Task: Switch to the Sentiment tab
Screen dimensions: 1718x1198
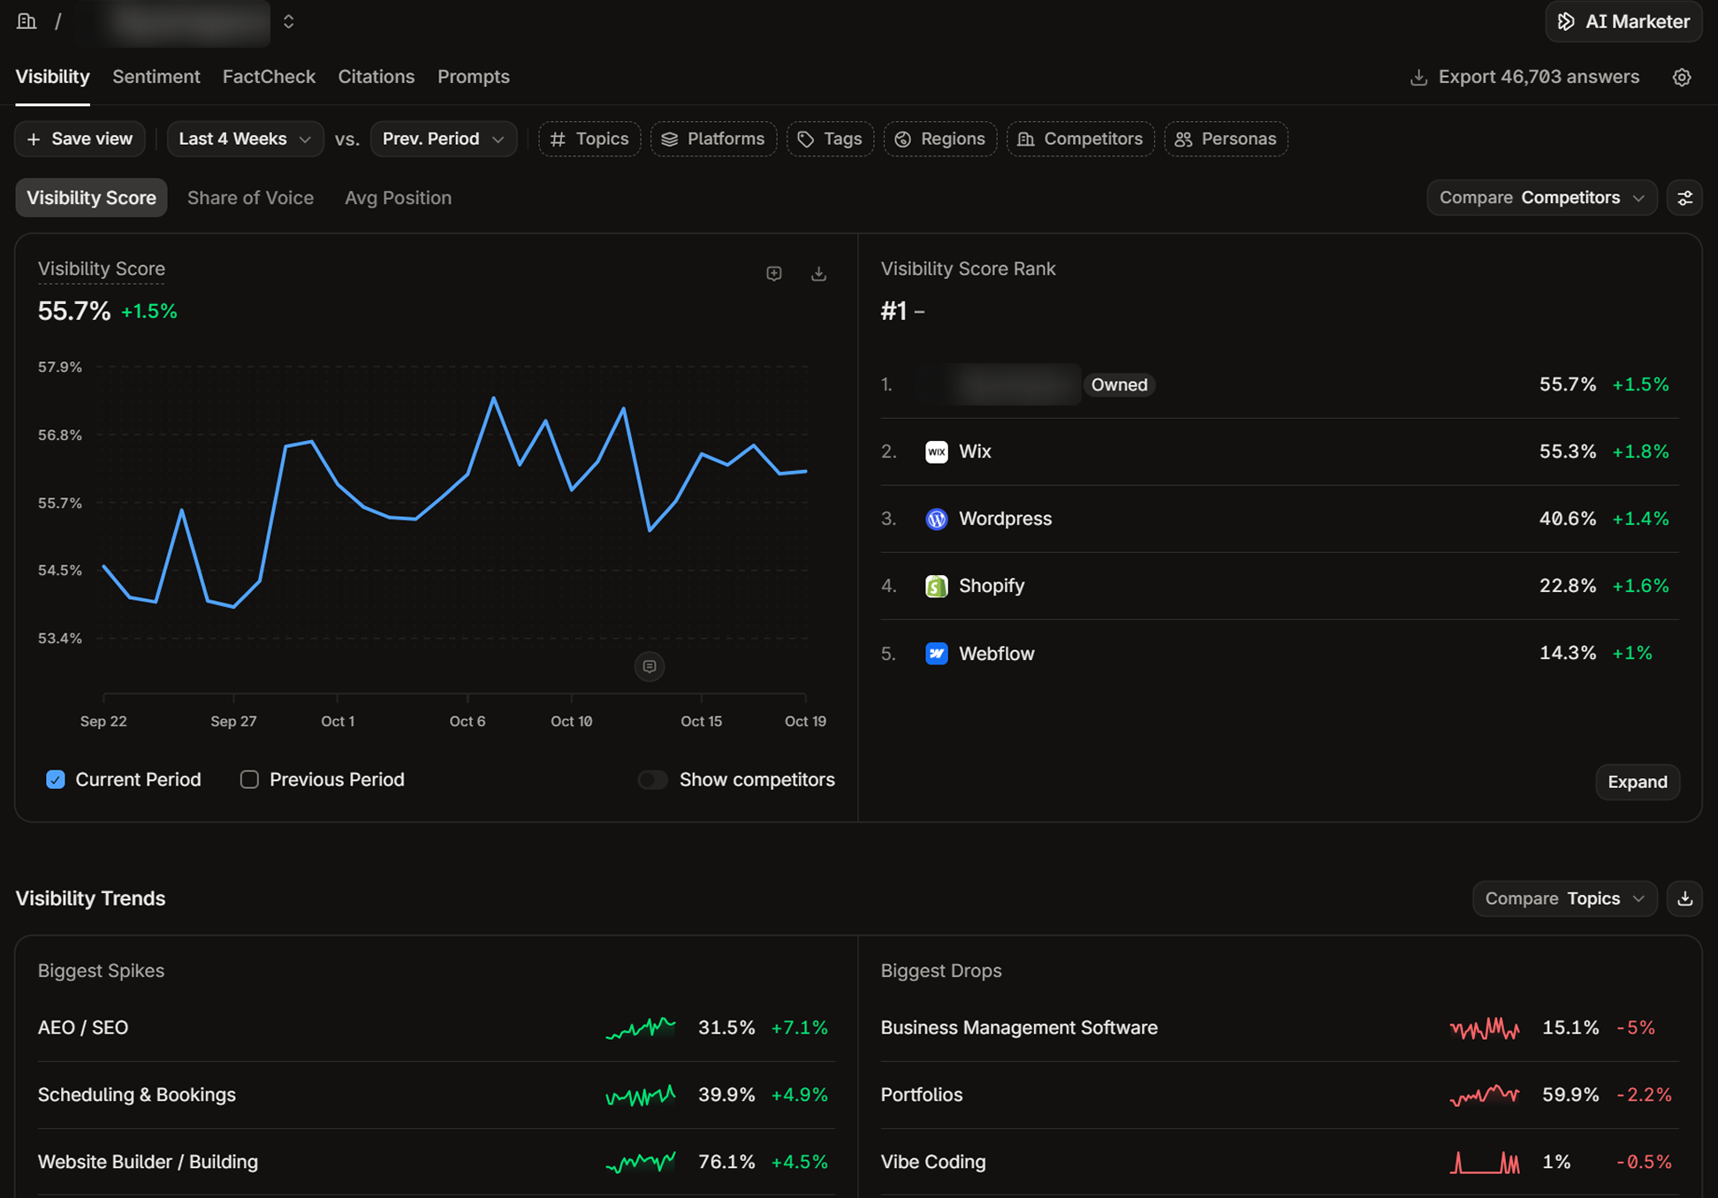Action: coord(156,77)
